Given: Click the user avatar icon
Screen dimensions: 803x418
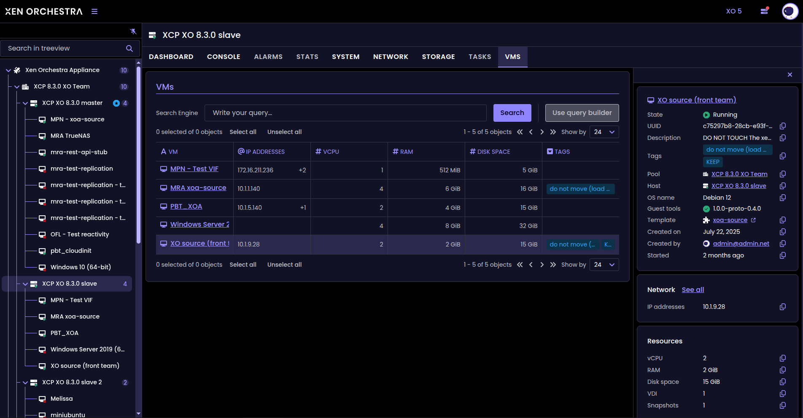Looking at the screenshot, I should [x=790, y=11].
